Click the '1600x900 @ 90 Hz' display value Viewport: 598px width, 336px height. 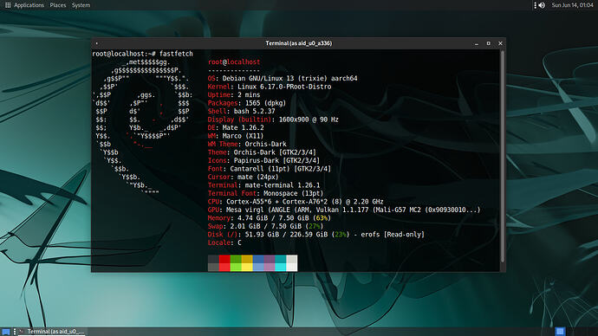309,120
